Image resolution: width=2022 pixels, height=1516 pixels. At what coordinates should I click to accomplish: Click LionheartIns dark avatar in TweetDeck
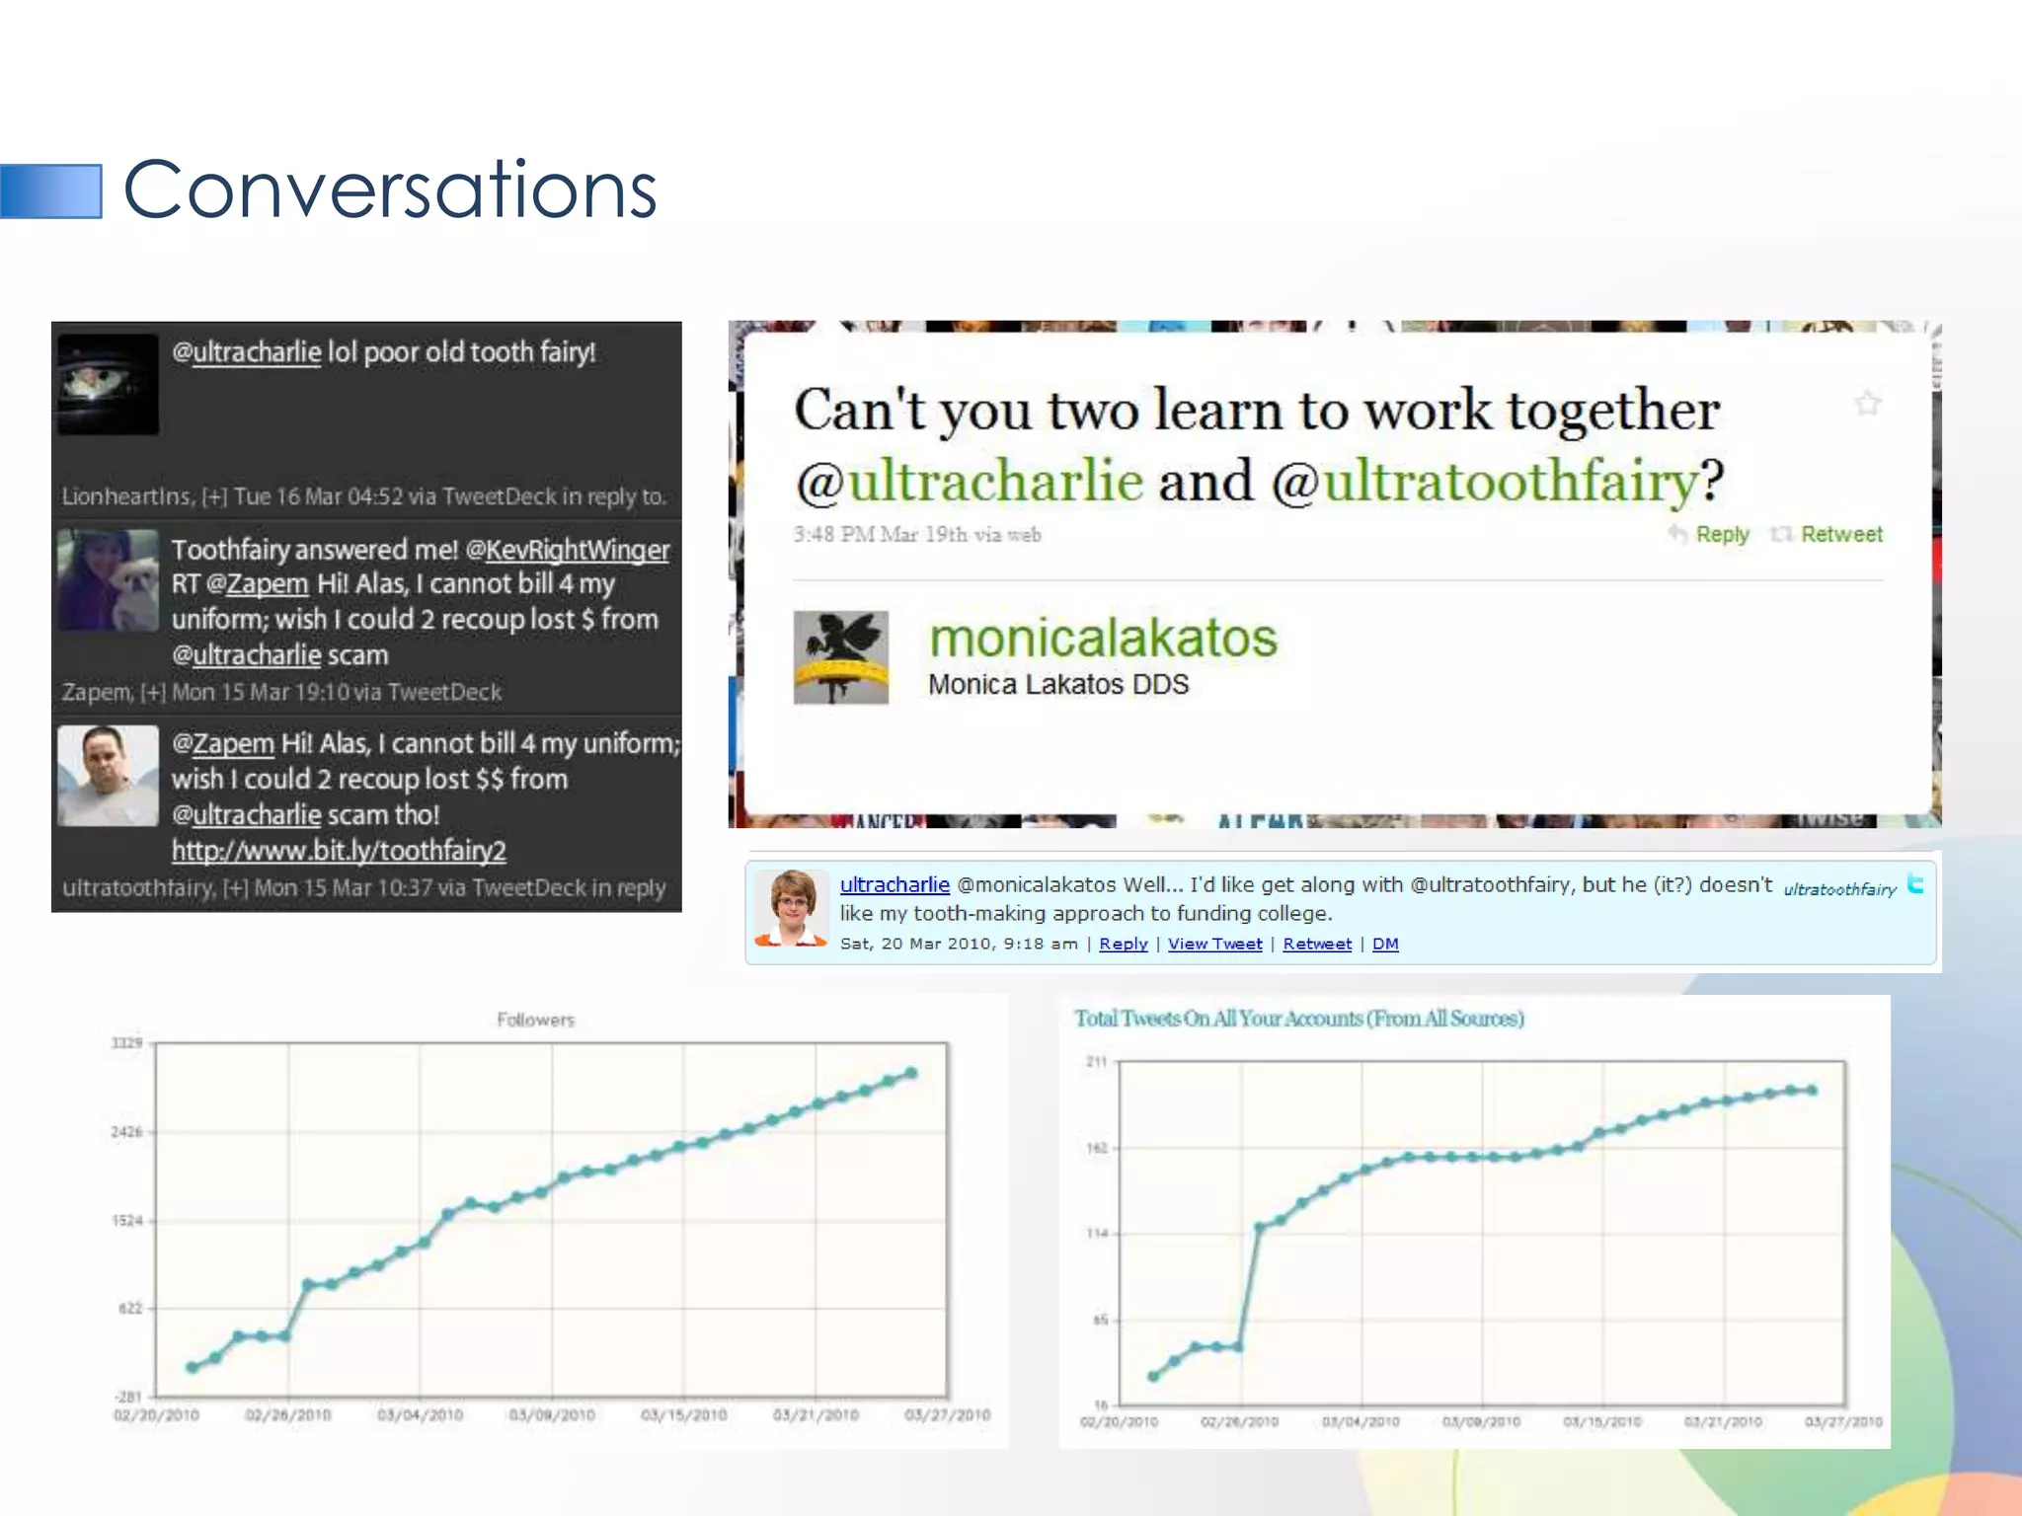click(x=108, y=384)
